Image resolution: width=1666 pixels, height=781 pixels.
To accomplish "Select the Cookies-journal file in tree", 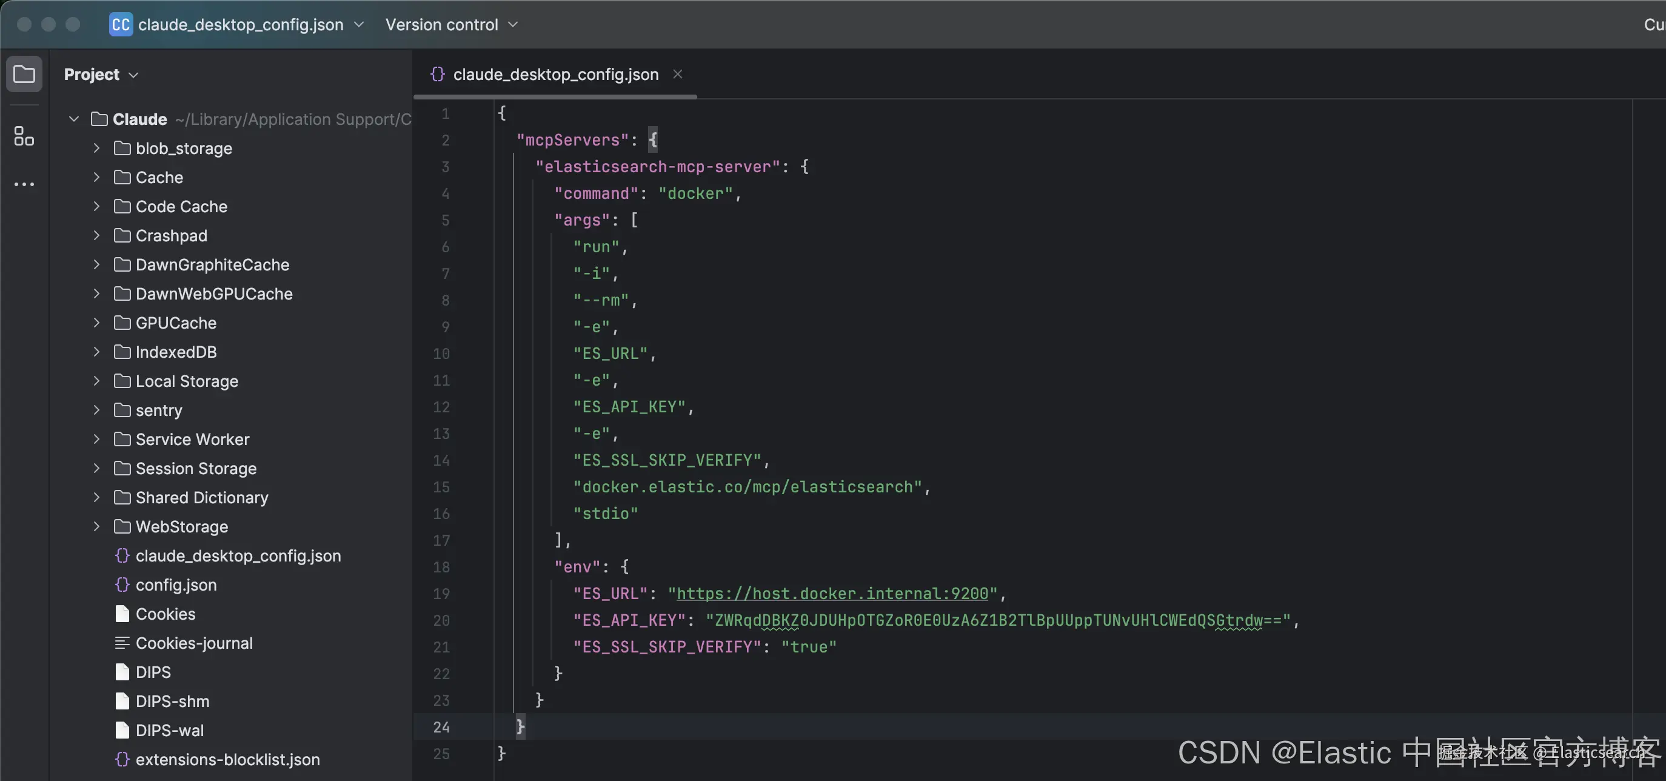I will point(193,643).
